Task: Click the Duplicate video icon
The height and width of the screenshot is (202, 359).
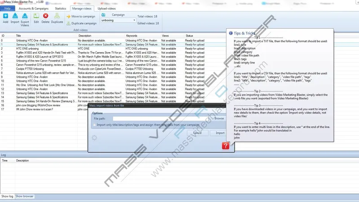Action: [x=57, y=16]
